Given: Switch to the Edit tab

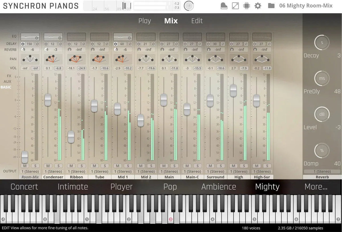Looking at the screenshot, I should coord(197,21).
